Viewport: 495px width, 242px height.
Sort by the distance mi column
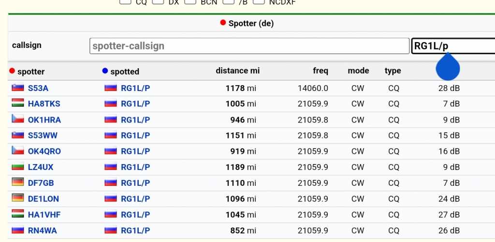click(237, 71)
